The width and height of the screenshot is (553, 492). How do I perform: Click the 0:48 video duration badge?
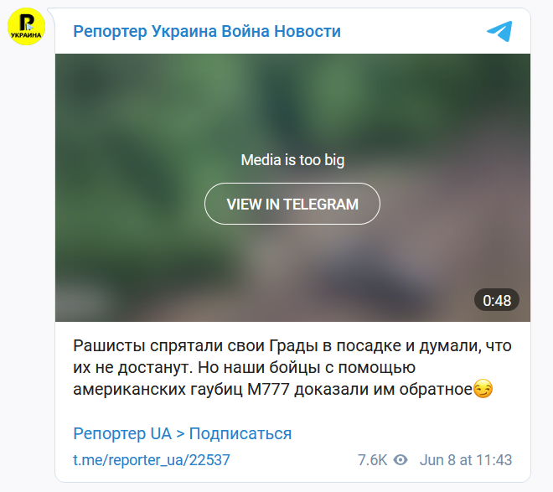[x=497, y=301]
